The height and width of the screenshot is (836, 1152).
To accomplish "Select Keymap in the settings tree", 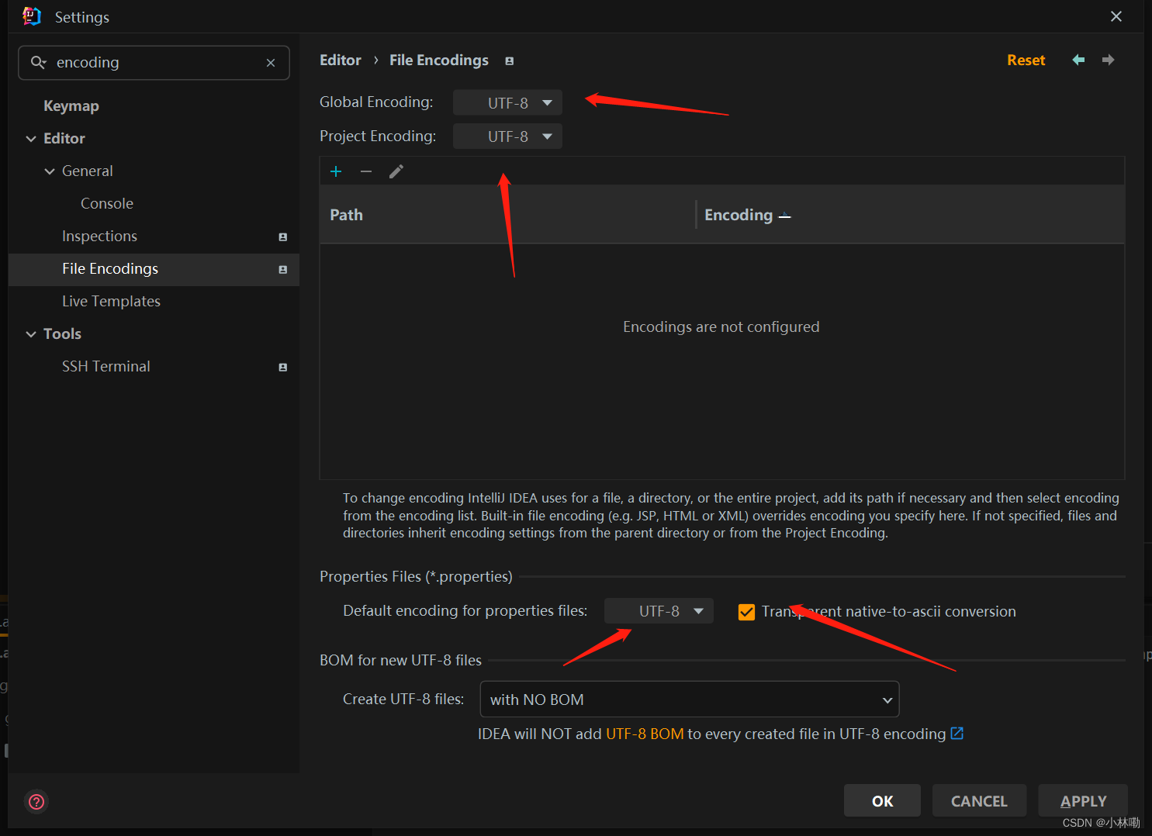I will pos(71,105).
